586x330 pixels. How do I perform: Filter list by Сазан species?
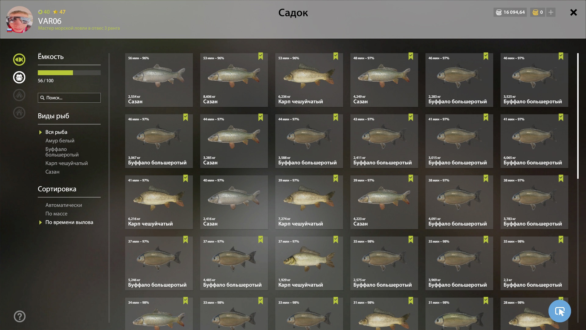52,172
